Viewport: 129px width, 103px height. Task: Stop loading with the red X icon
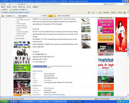point(109,4)
